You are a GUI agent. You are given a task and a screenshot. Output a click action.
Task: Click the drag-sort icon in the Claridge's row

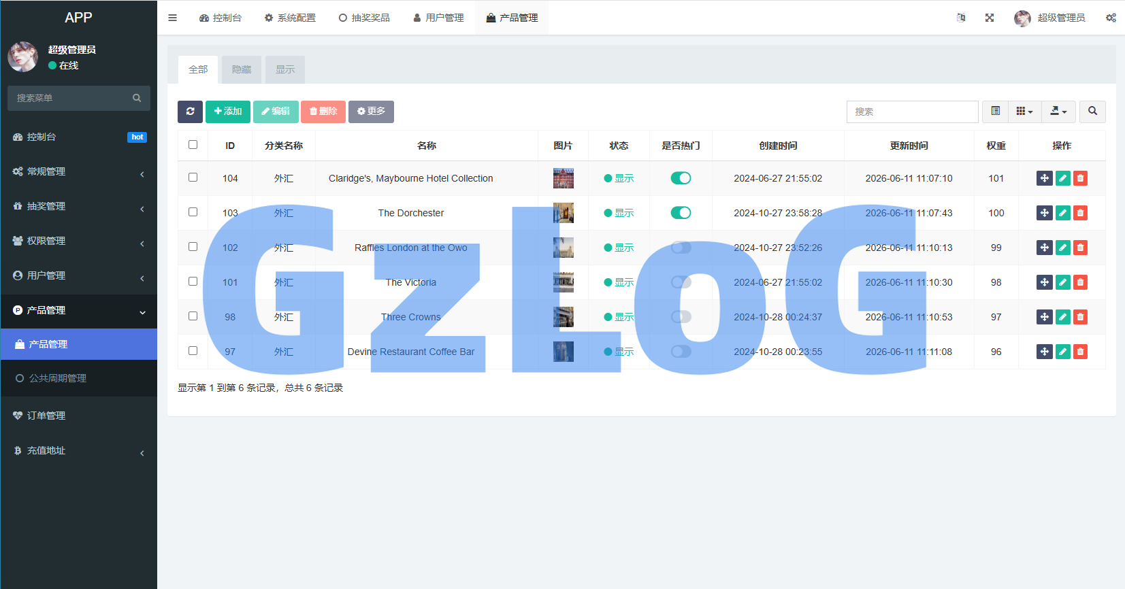click(x=1045, y=178)
